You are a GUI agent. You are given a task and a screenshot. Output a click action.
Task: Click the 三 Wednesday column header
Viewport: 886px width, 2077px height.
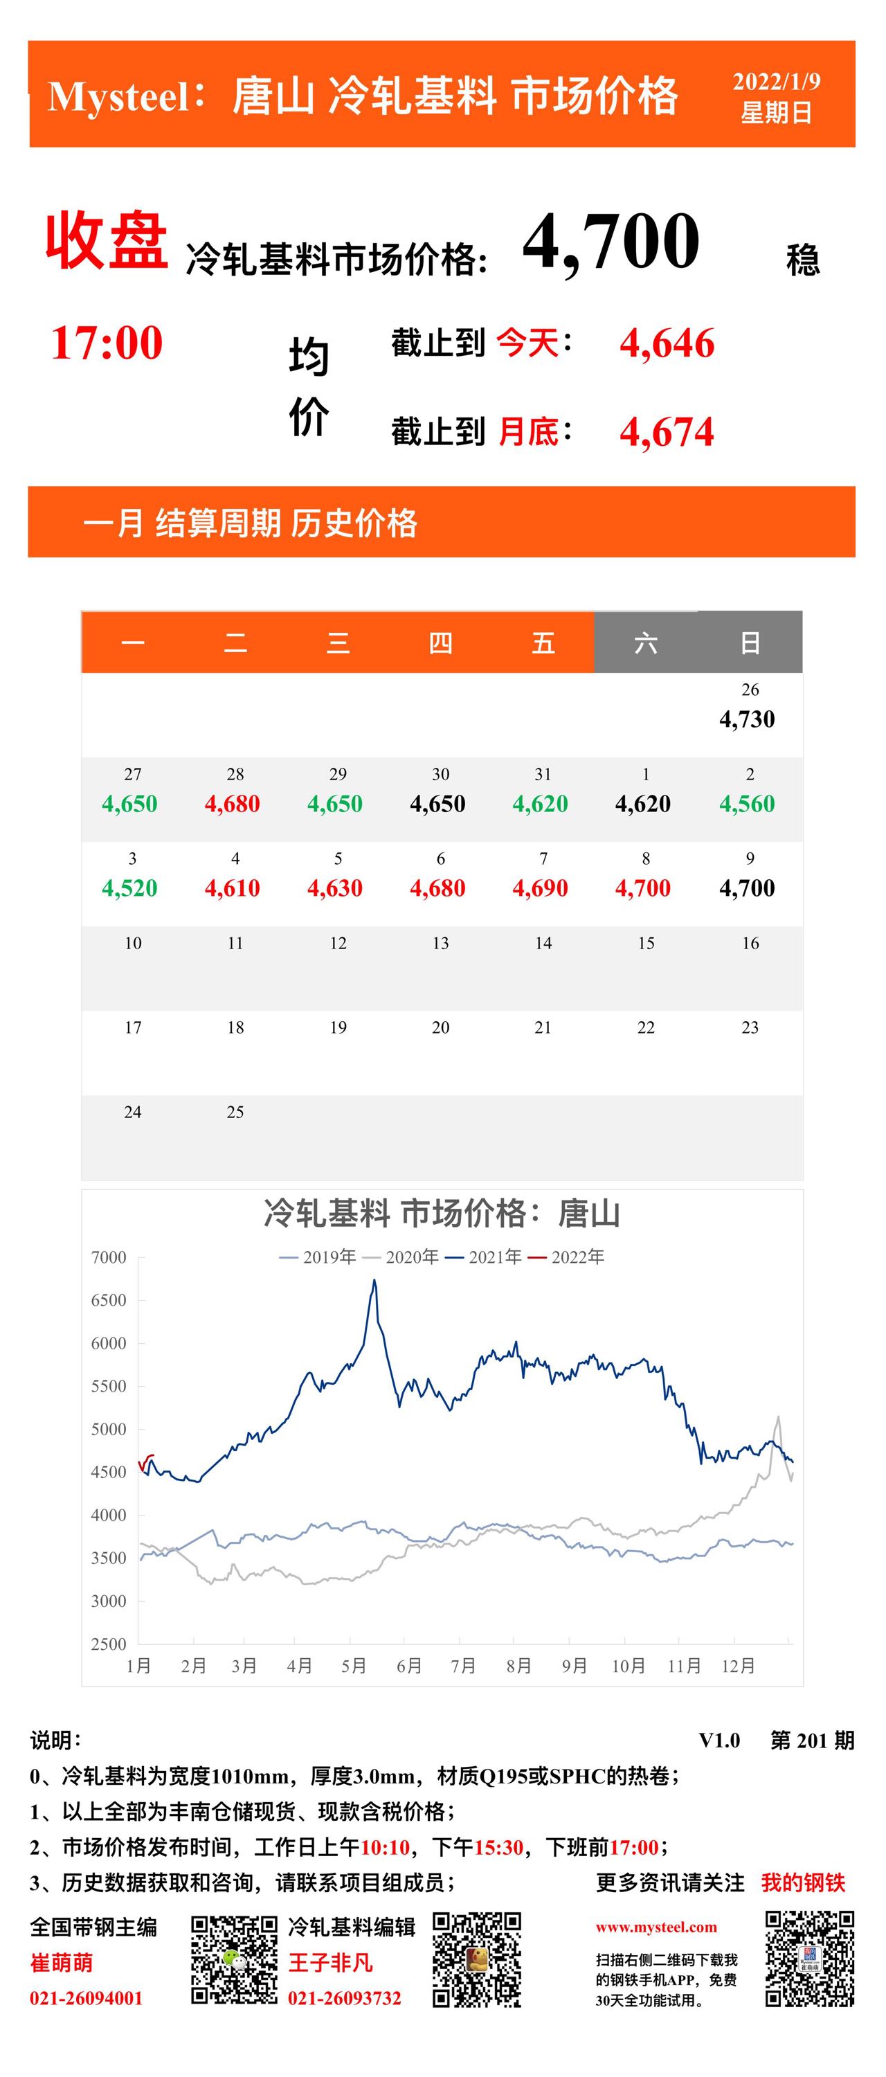pos(338,642)
